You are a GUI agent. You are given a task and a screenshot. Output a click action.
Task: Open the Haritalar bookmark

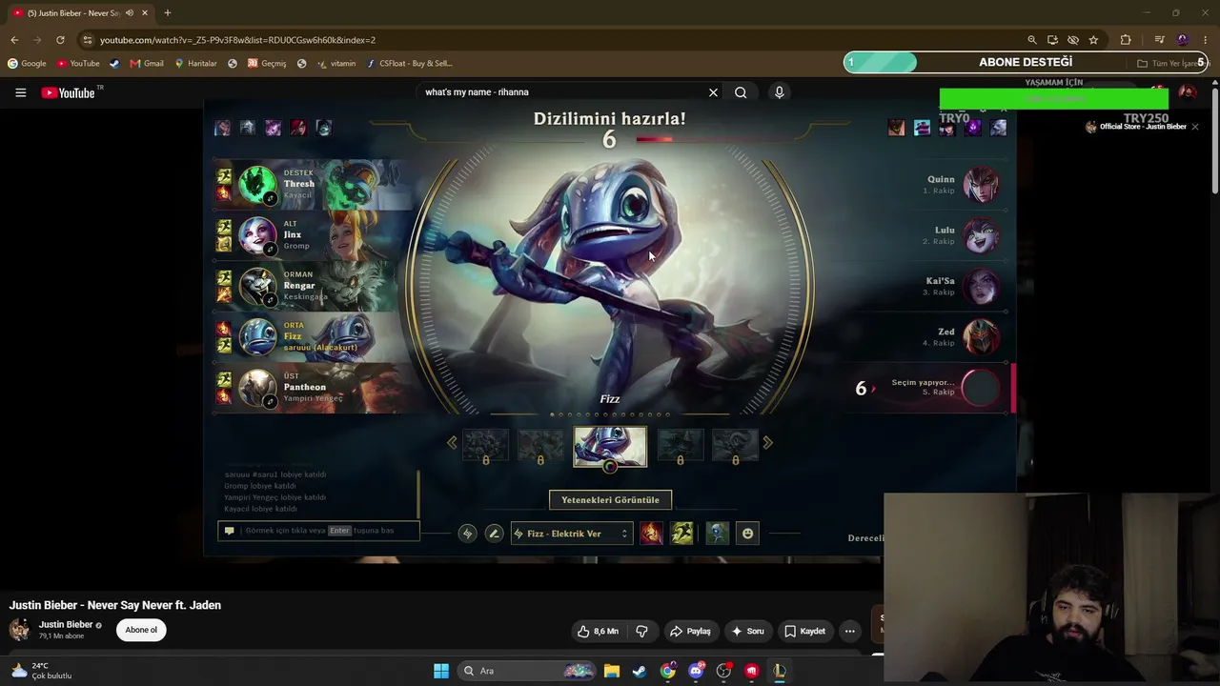point(195,64)
